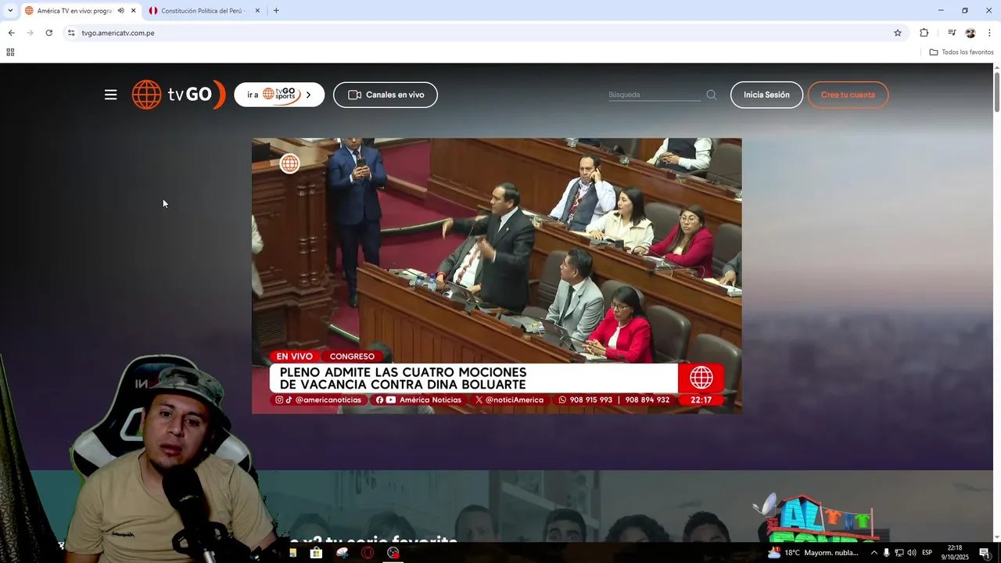Click Inicia Sesión
The image size is (1001, 563).
pos(766,95)
